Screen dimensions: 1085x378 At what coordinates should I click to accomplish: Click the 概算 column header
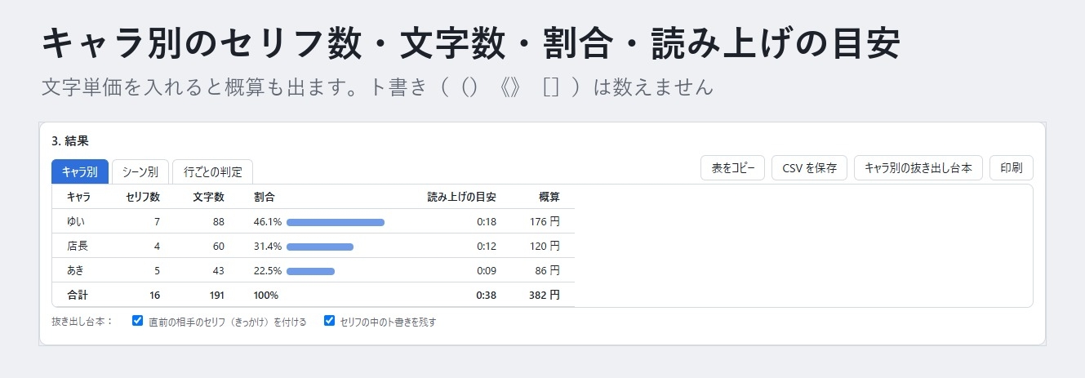point(549,197)
